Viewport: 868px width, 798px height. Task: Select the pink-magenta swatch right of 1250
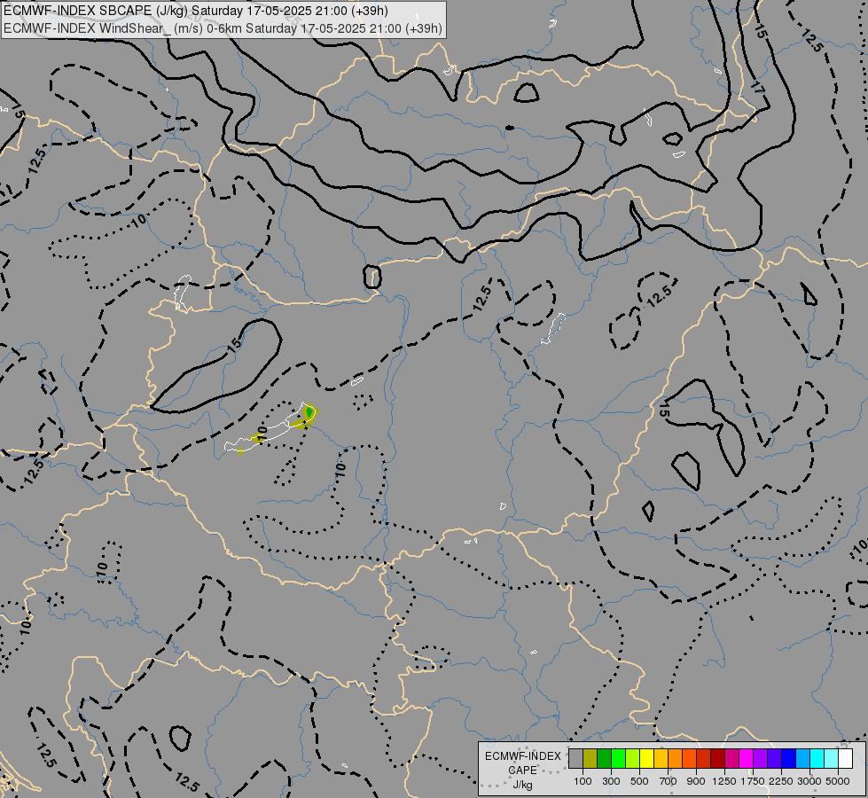pyautogui.click(x=731, y=759)
